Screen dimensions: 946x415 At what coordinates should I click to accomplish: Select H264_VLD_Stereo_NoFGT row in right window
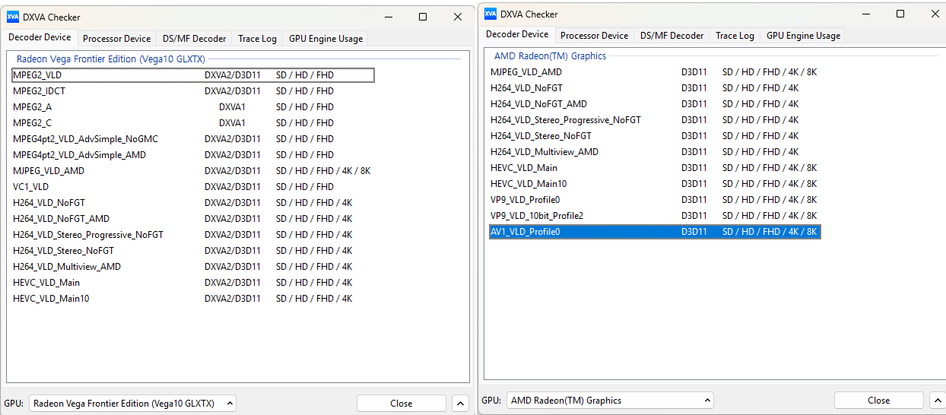655,136
